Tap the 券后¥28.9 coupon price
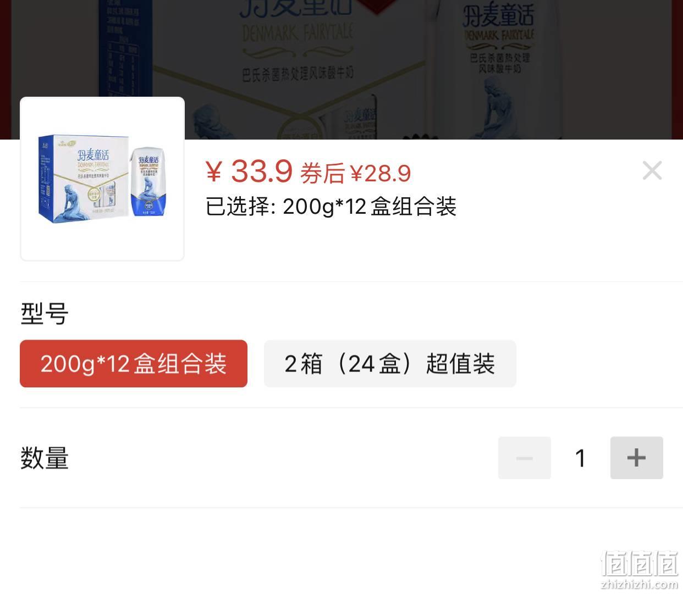 point(356,174)
